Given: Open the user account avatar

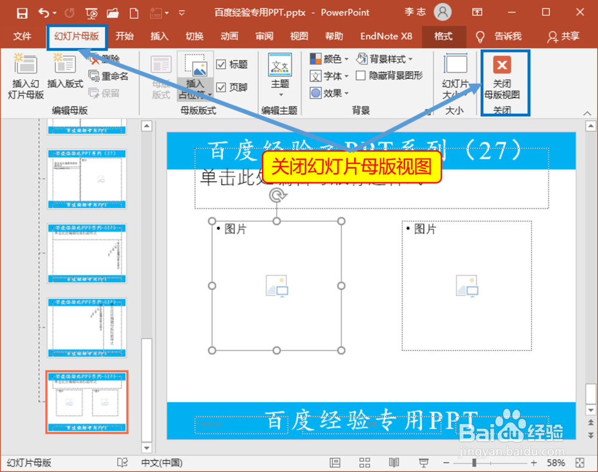Looking at the screenshot, I should [x=443, y=12].
